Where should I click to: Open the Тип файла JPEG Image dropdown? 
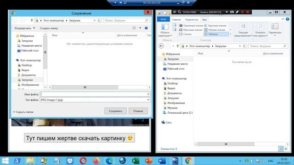point(95,100)
